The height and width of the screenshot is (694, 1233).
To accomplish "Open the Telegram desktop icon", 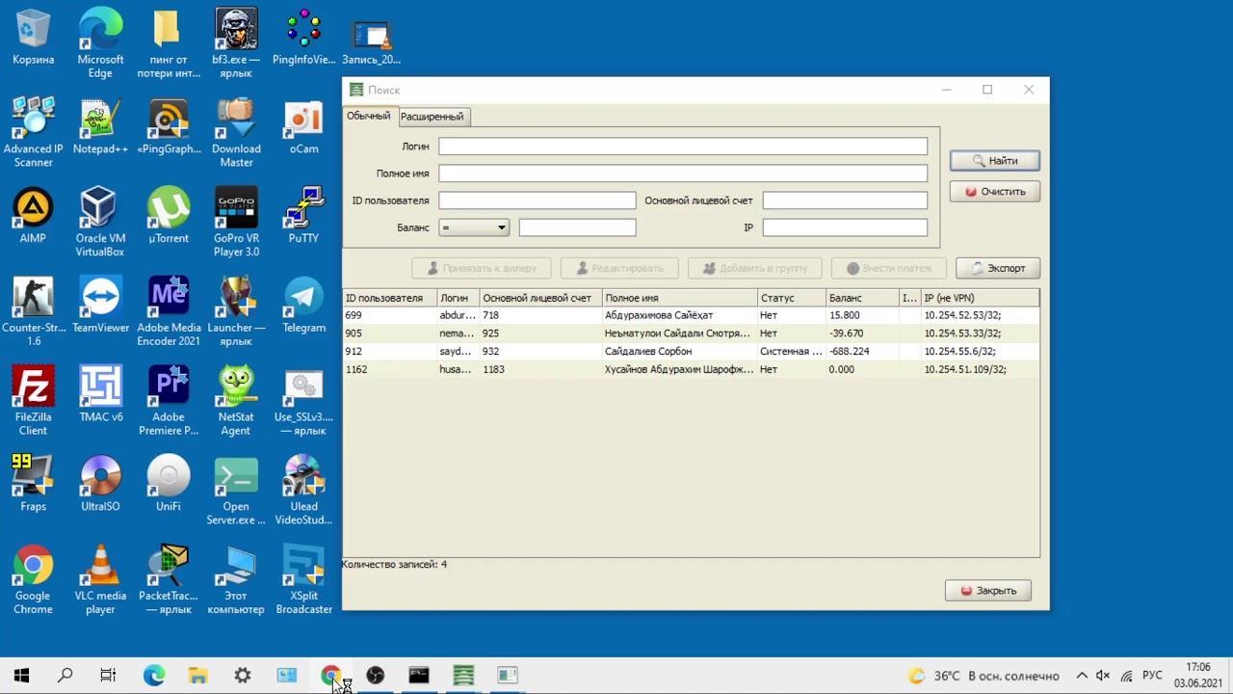I will pos(303,305).
